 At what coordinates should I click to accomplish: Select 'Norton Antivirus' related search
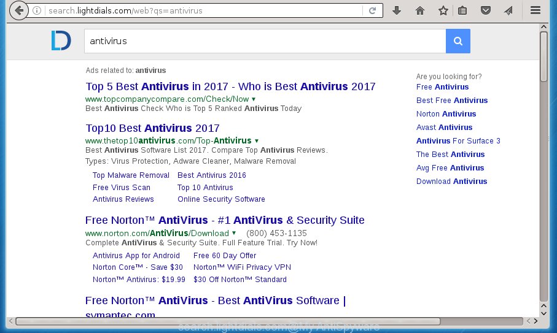[446, 114]
